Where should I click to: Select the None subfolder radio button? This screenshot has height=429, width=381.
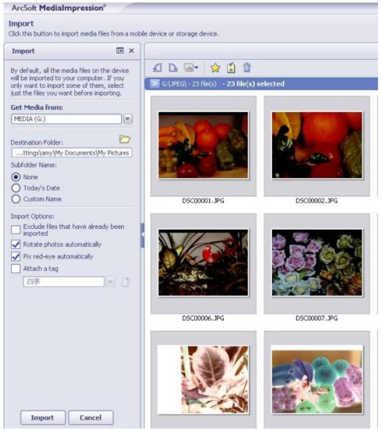tap(16, 177)
